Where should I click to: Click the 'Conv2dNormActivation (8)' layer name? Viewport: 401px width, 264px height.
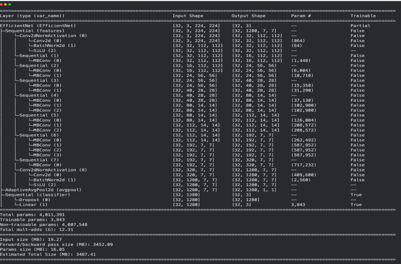tap(53, 170)
